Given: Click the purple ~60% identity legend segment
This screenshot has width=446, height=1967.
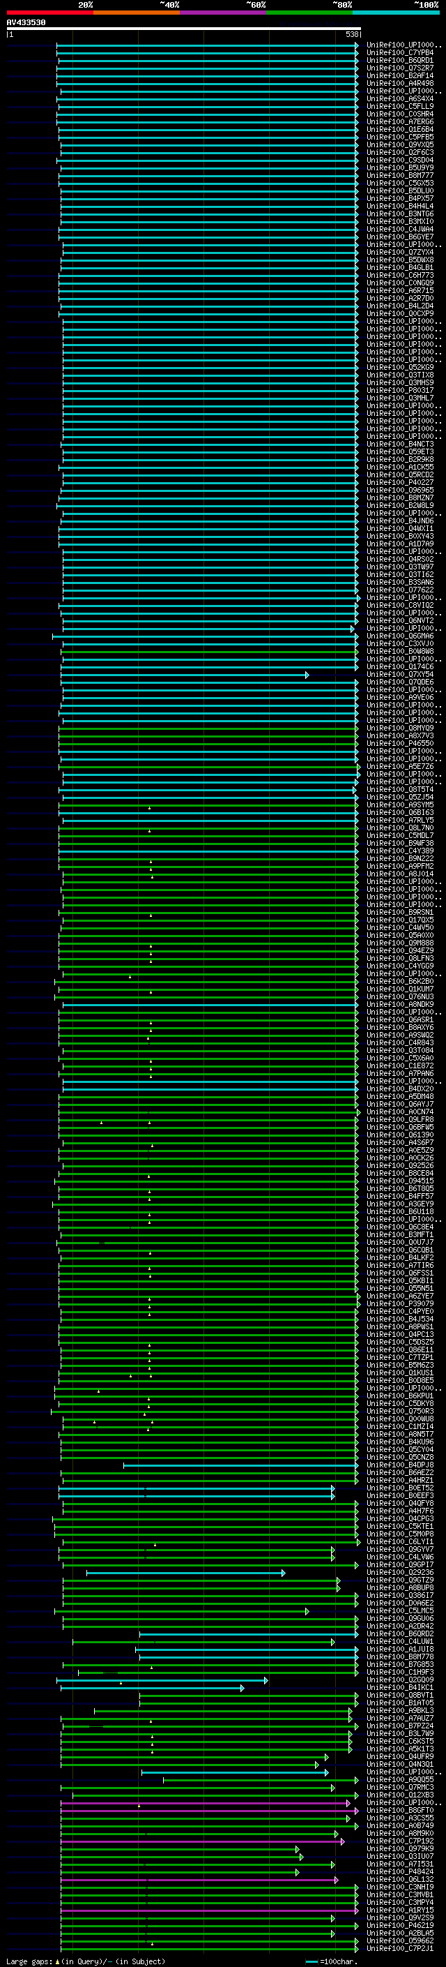Looking at the screenshot, I should (x=224, y=13).
